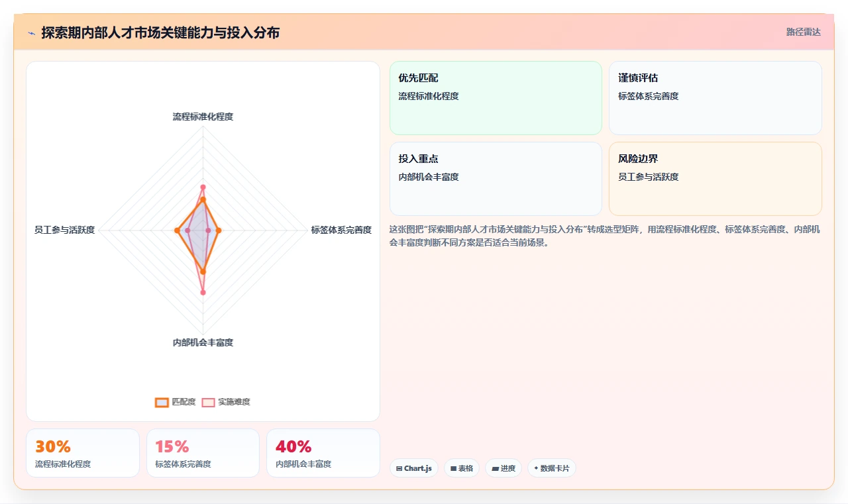Click the 内部机会丰富度 radar axis label
Viewport: 848px width, 504px height.
point(203,342)
